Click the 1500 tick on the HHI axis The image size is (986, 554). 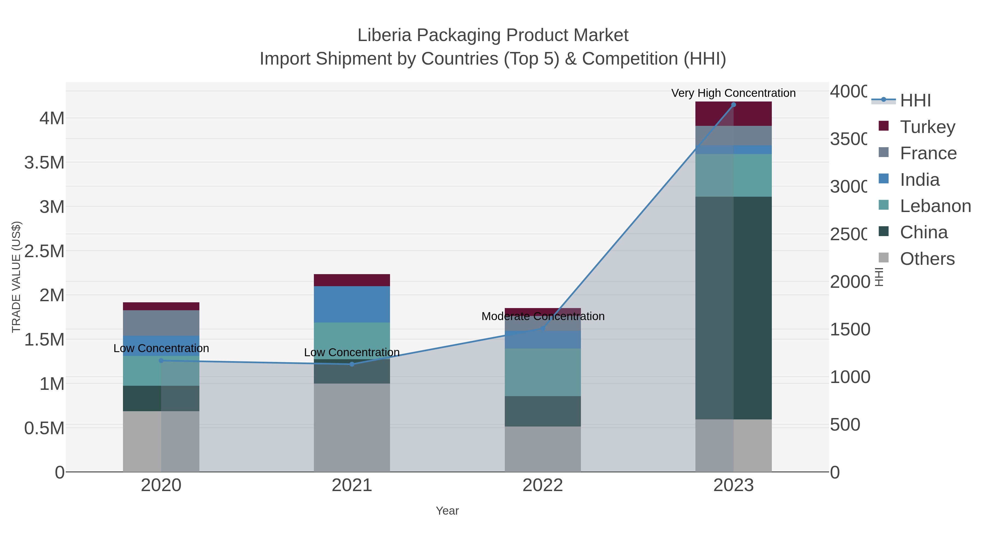pos(850,330)
